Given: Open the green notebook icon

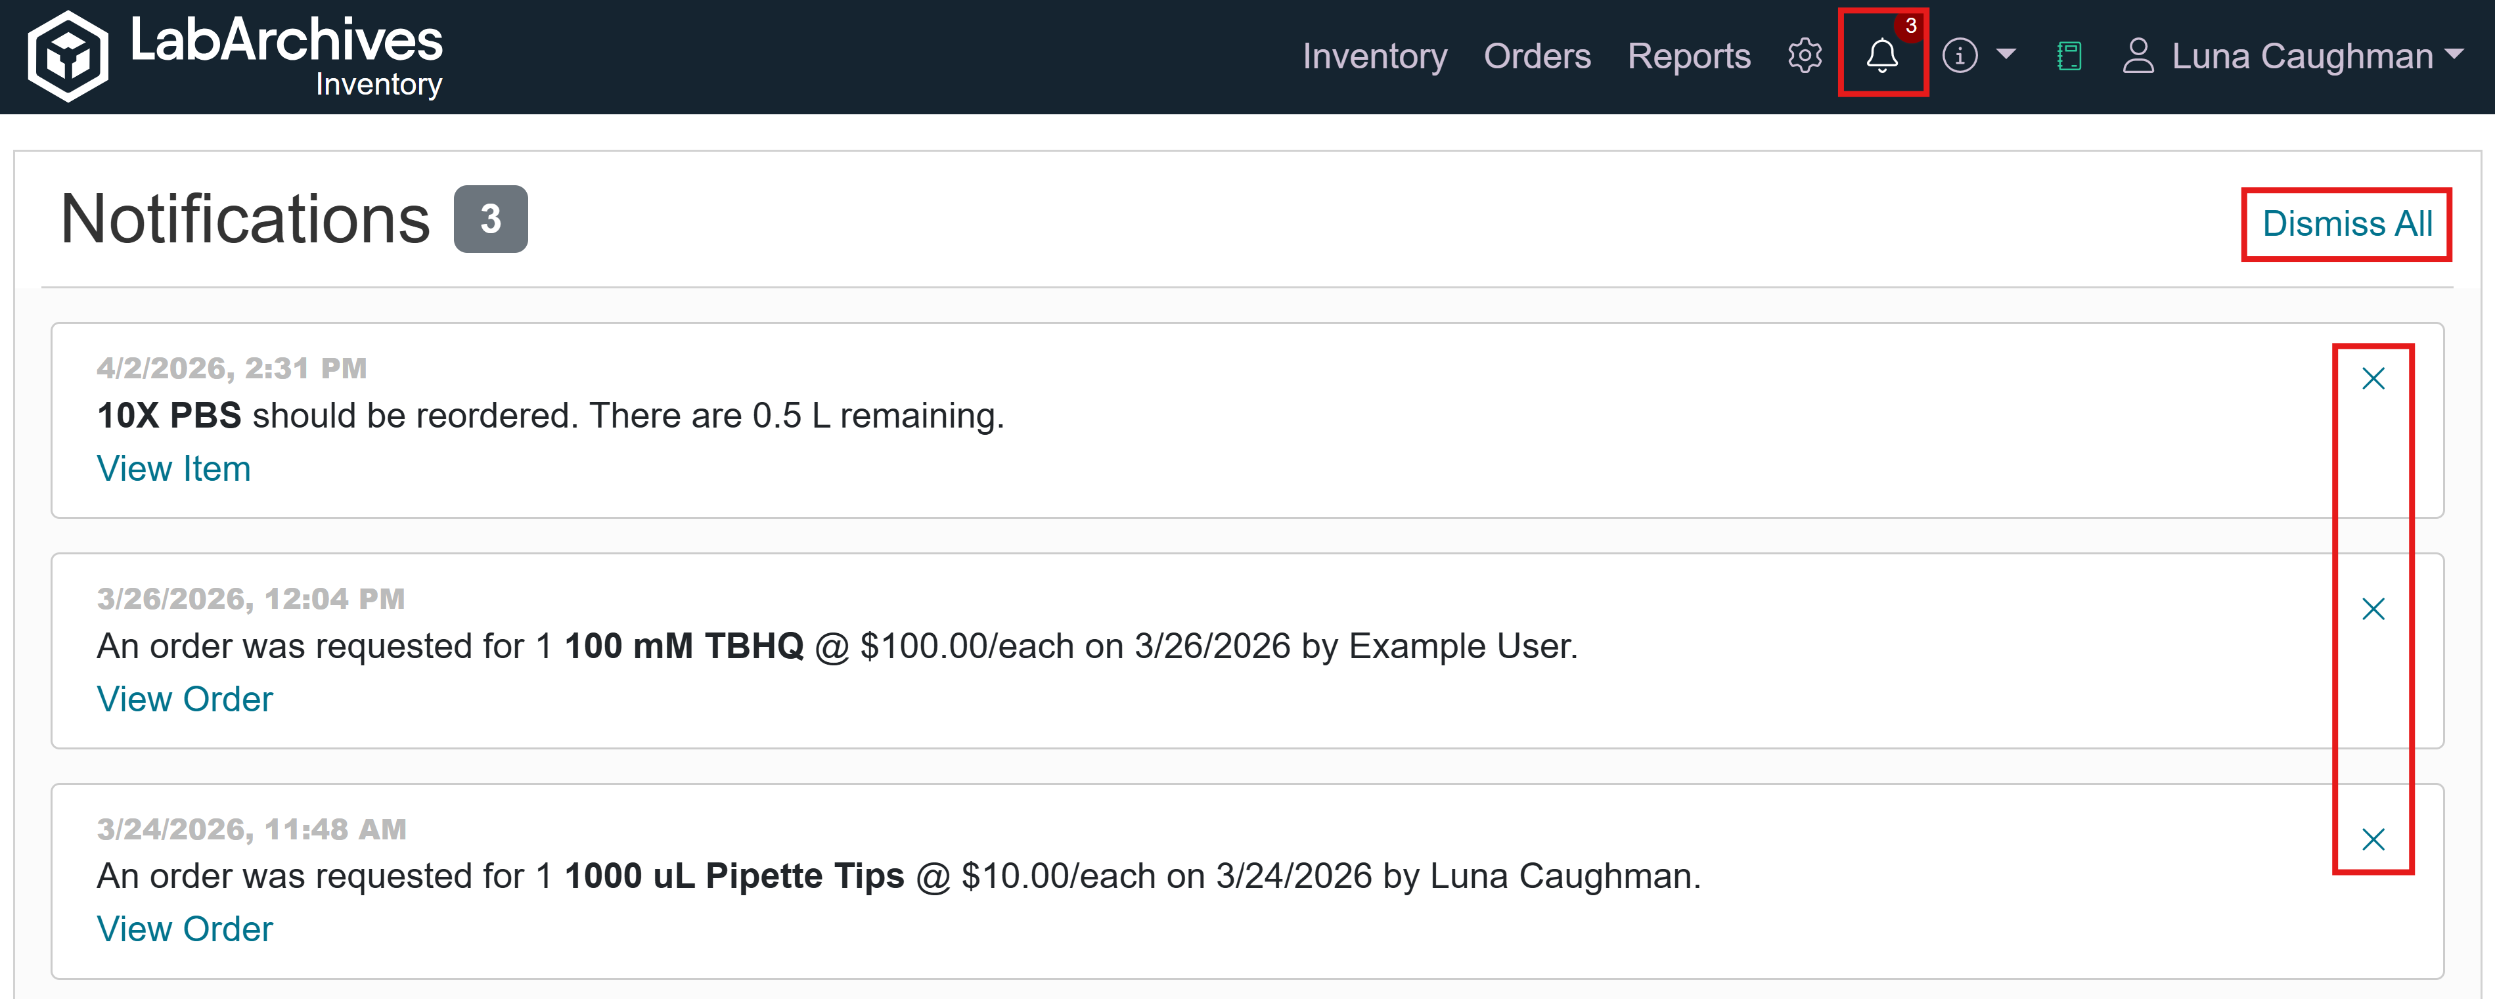Looking at the screenshot, I should 2069,56.
